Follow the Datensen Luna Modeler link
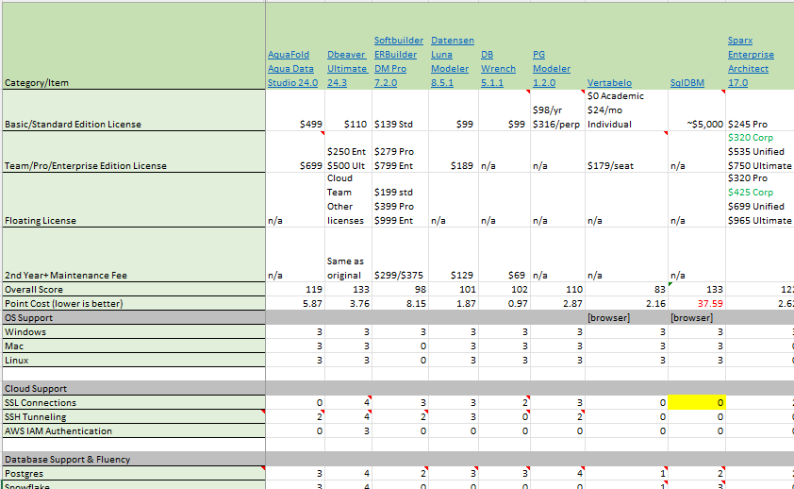 [452, 69]
